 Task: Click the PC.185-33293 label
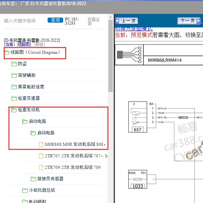(72, 21)
